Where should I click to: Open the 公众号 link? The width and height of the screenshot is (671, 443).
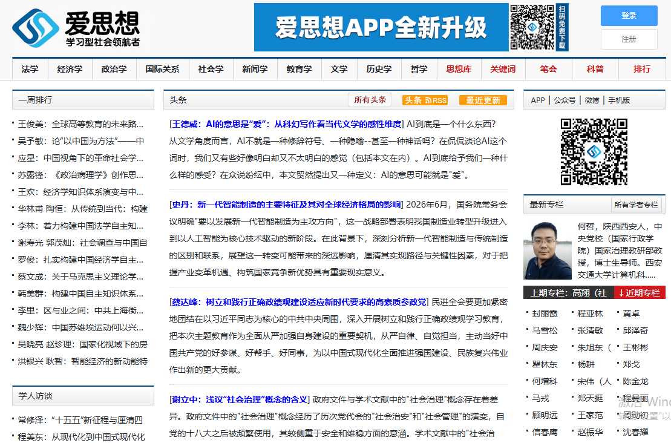click(x=565, y=100)
